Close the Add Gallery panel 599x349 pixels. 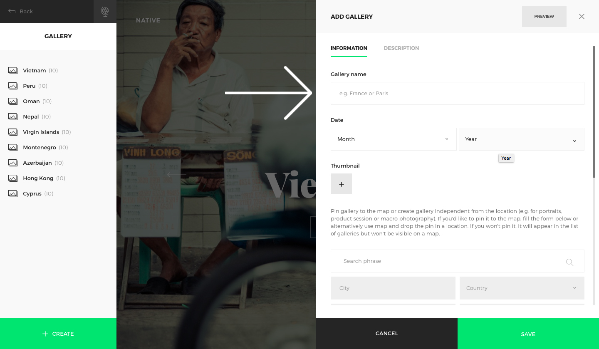pyautogui.click(x=582, y=17)
